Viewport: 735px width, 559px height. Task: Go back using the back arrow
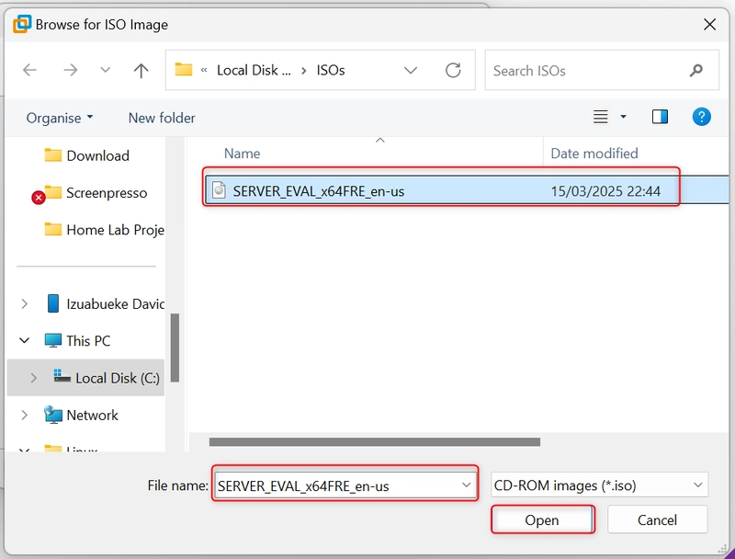pos(29,71)
